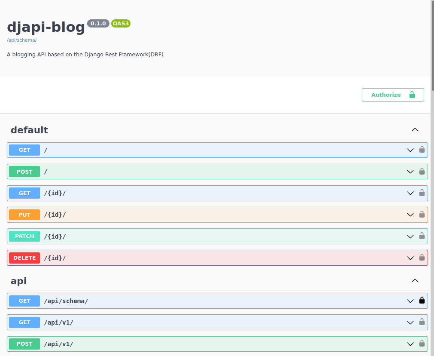Click the vertical scrollbar thumb
Viewport: 434px width, 356px height.
point(433,45)
